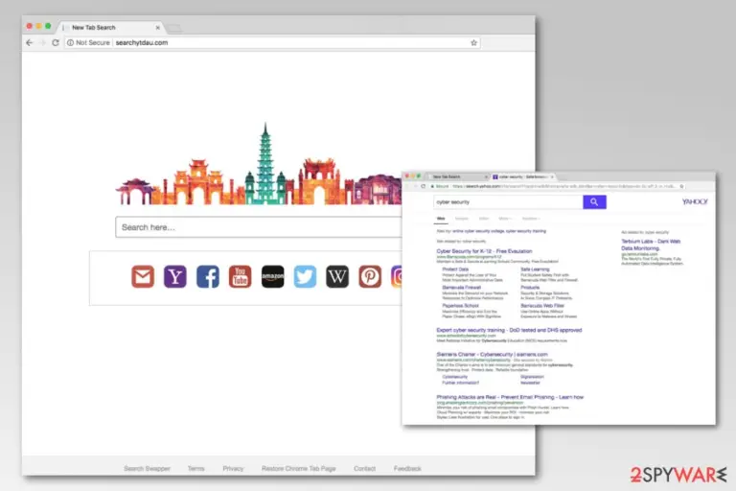Close the New Tab Search tab in main window
The height and width of the screenshot is (491, 736).
(x=158, y=28)
